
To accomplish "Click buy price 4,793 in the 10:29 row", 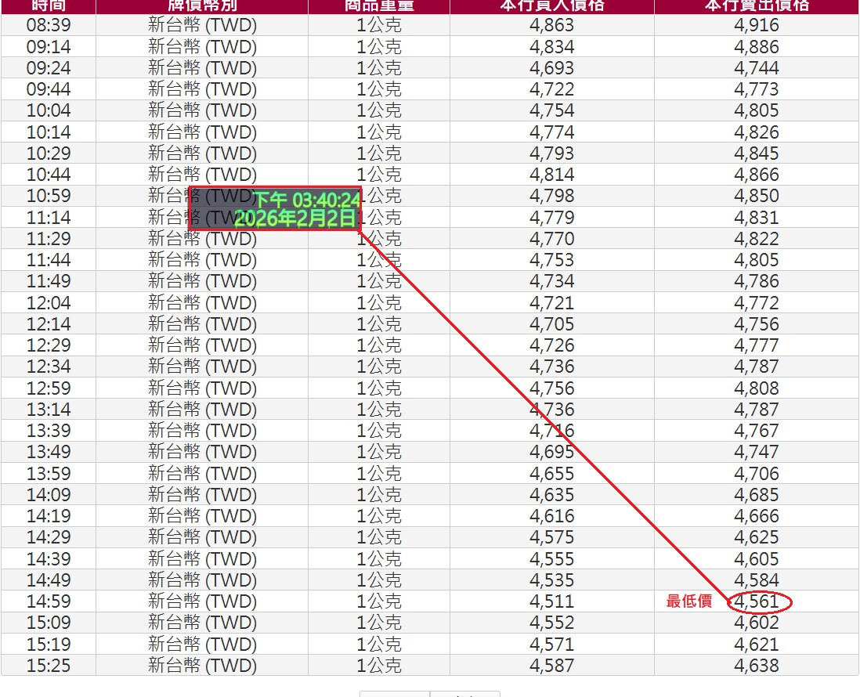I will click(x=551, y=153).
